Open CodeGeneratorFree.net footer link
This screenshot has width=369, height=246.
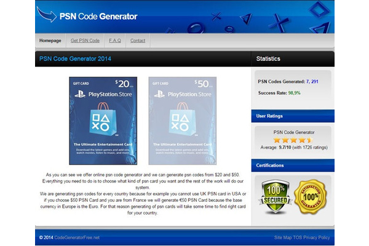pyautogui.click(x=77, y=237)
